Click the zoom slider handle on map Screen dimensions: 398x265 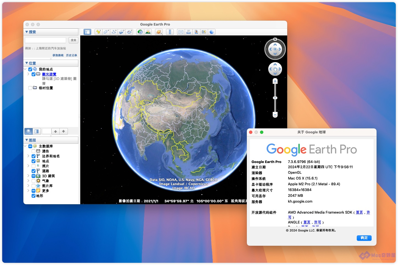click(x=275, y=98)
